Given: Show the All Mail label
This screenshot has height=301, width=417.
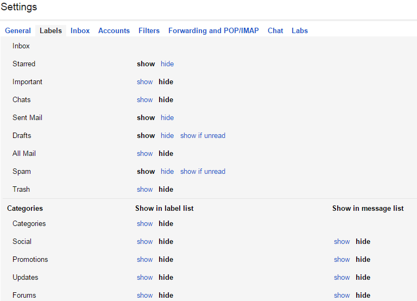Looking at the screenshot, I should coord(144,154).
